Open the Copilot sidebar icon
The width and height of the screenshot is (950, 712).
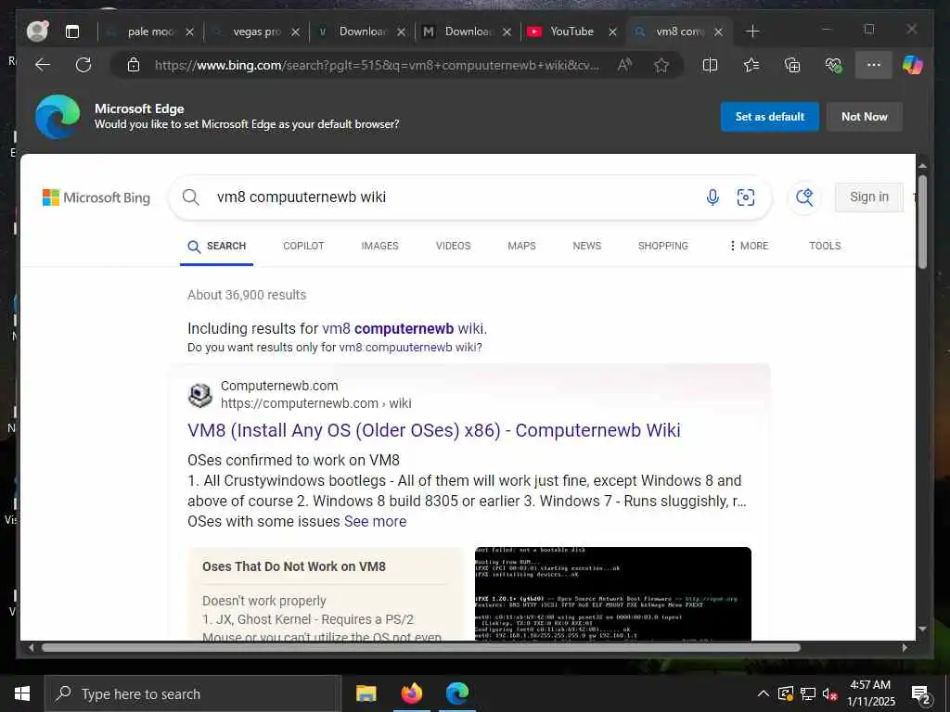point(913,65)
